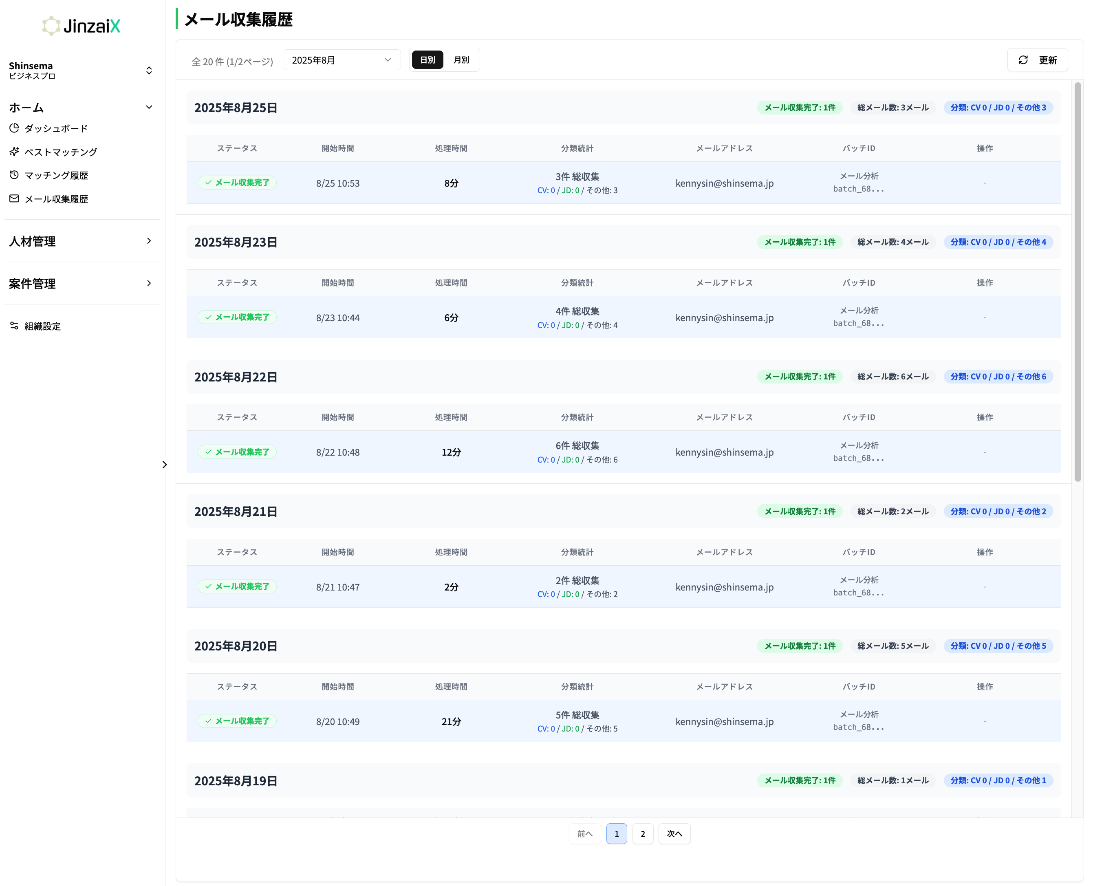Image resolution: width=1093 pixels, height=886 pixels.
Task: Click the mail envelope sidebar icon
Action: [14, 198]
